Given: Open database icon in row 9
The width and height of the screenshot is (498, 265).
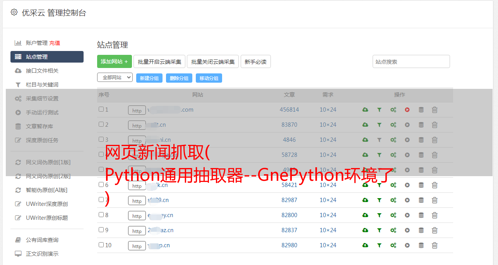Looking at the screenshot, I should pyautogui.click(x=421, y=230).
